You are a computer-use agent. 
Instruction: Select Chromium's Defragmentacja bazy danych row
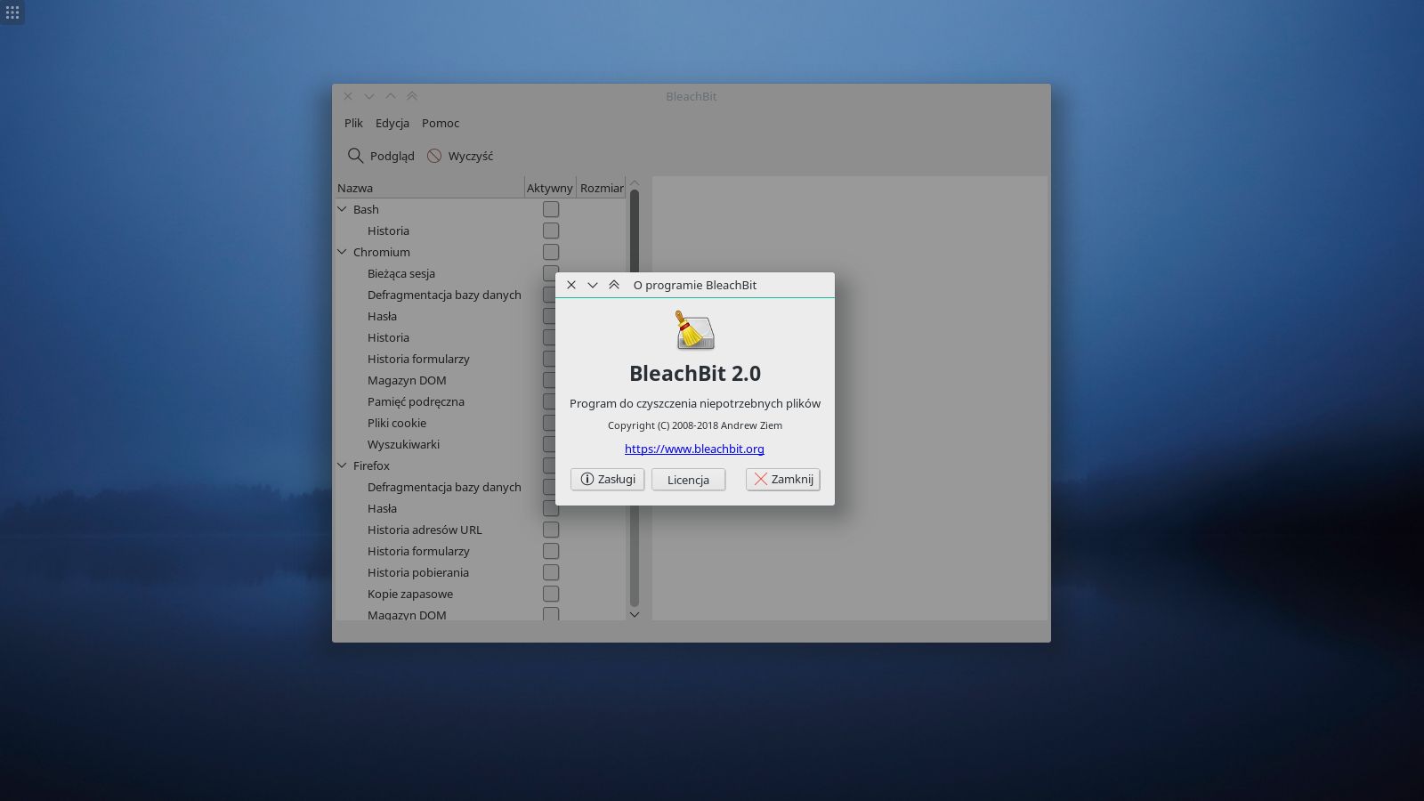click(x=444, y=295)
